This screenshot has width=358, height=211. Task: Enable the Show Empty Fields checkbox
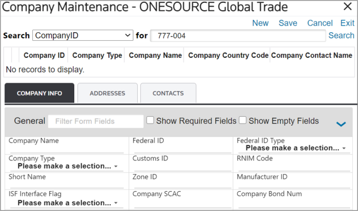242,120
